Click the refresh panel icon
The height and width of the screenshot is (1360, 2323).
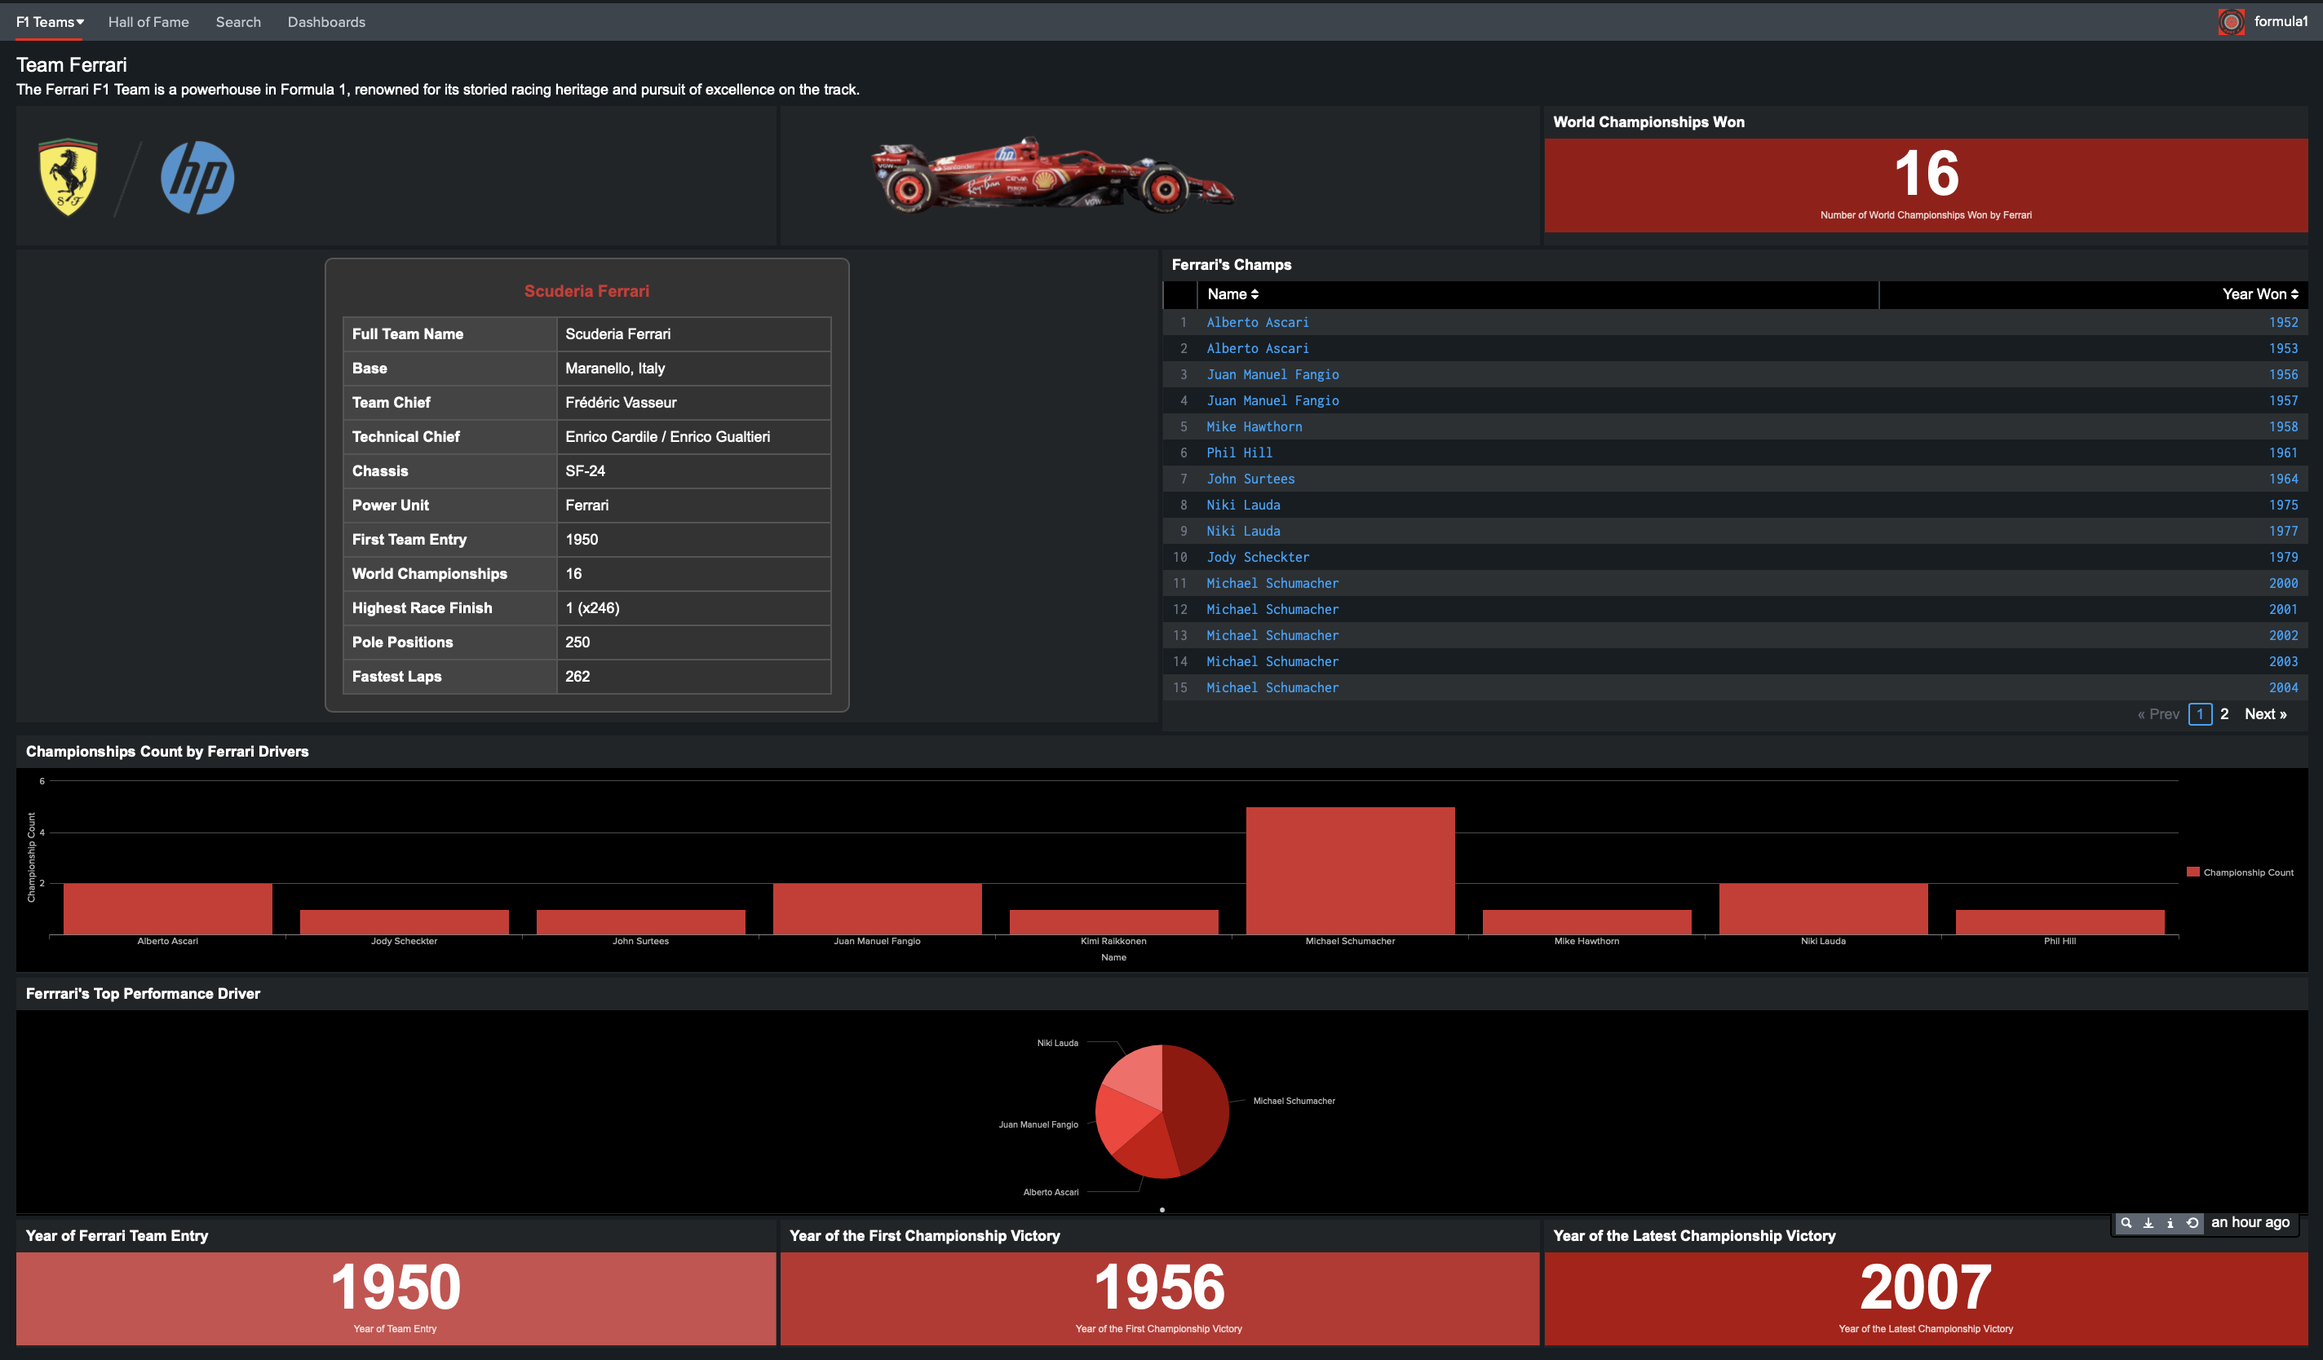(2192, 1223)
